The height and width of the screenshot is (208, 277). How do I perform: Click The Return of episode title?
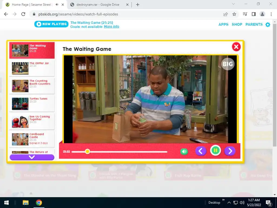pyautogui.click(x=38, y=152)
